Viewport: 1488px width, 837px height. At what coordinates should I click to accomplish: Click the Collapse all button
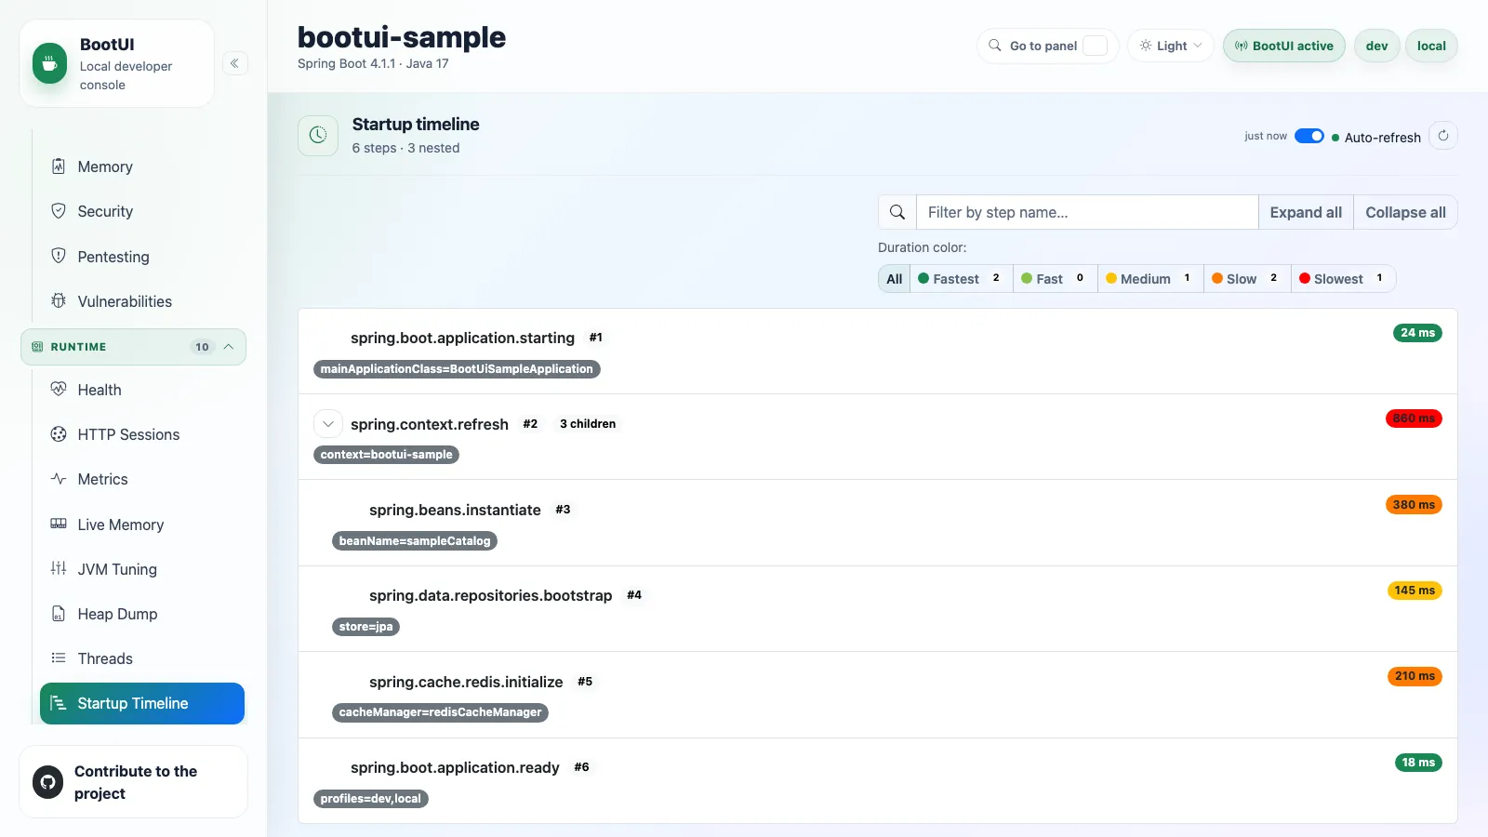(x=1405, y=212)
